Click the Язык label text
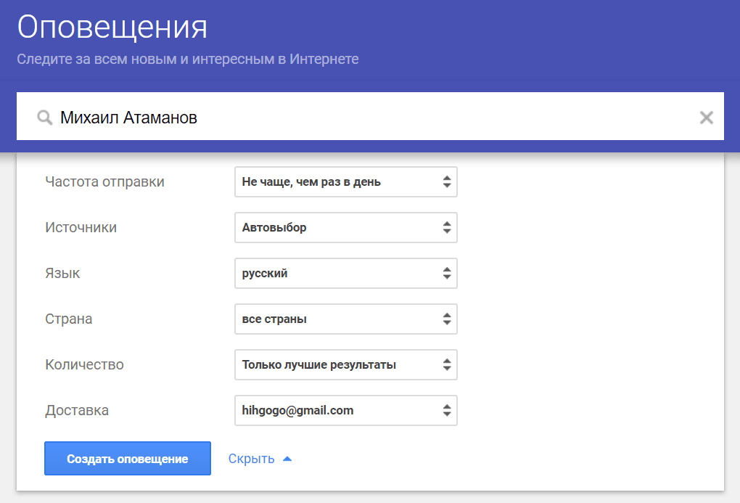 pyautogui.click(x=62, y=274)
